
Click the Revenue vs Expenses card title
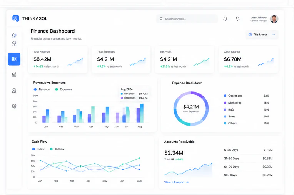50,83
